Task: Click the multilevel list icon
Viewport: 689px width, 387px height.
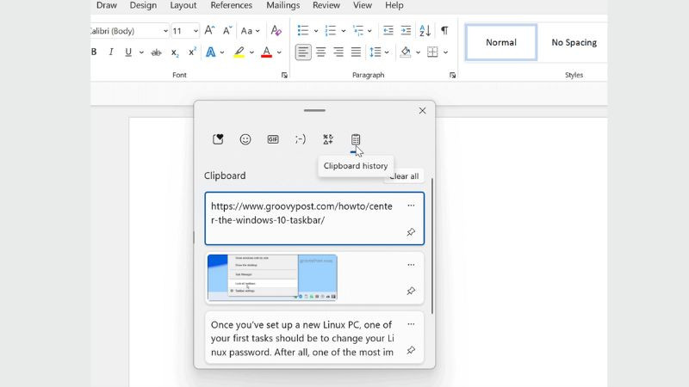Action: [x=358, y=30]
